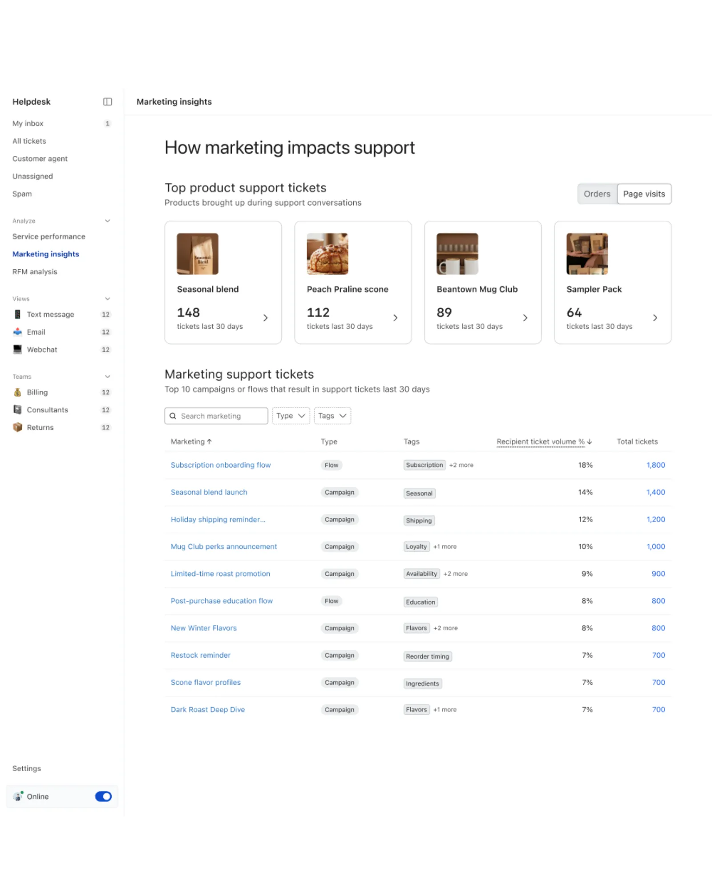The image size is (712, 890).
Task: Click the Ingredients tag
Action: coord(422,684)
